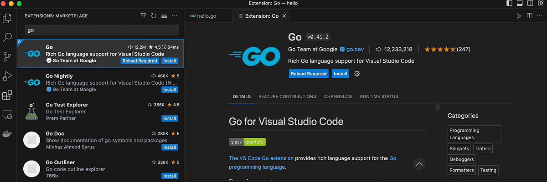Split the editor to the right

click(529, 16)
